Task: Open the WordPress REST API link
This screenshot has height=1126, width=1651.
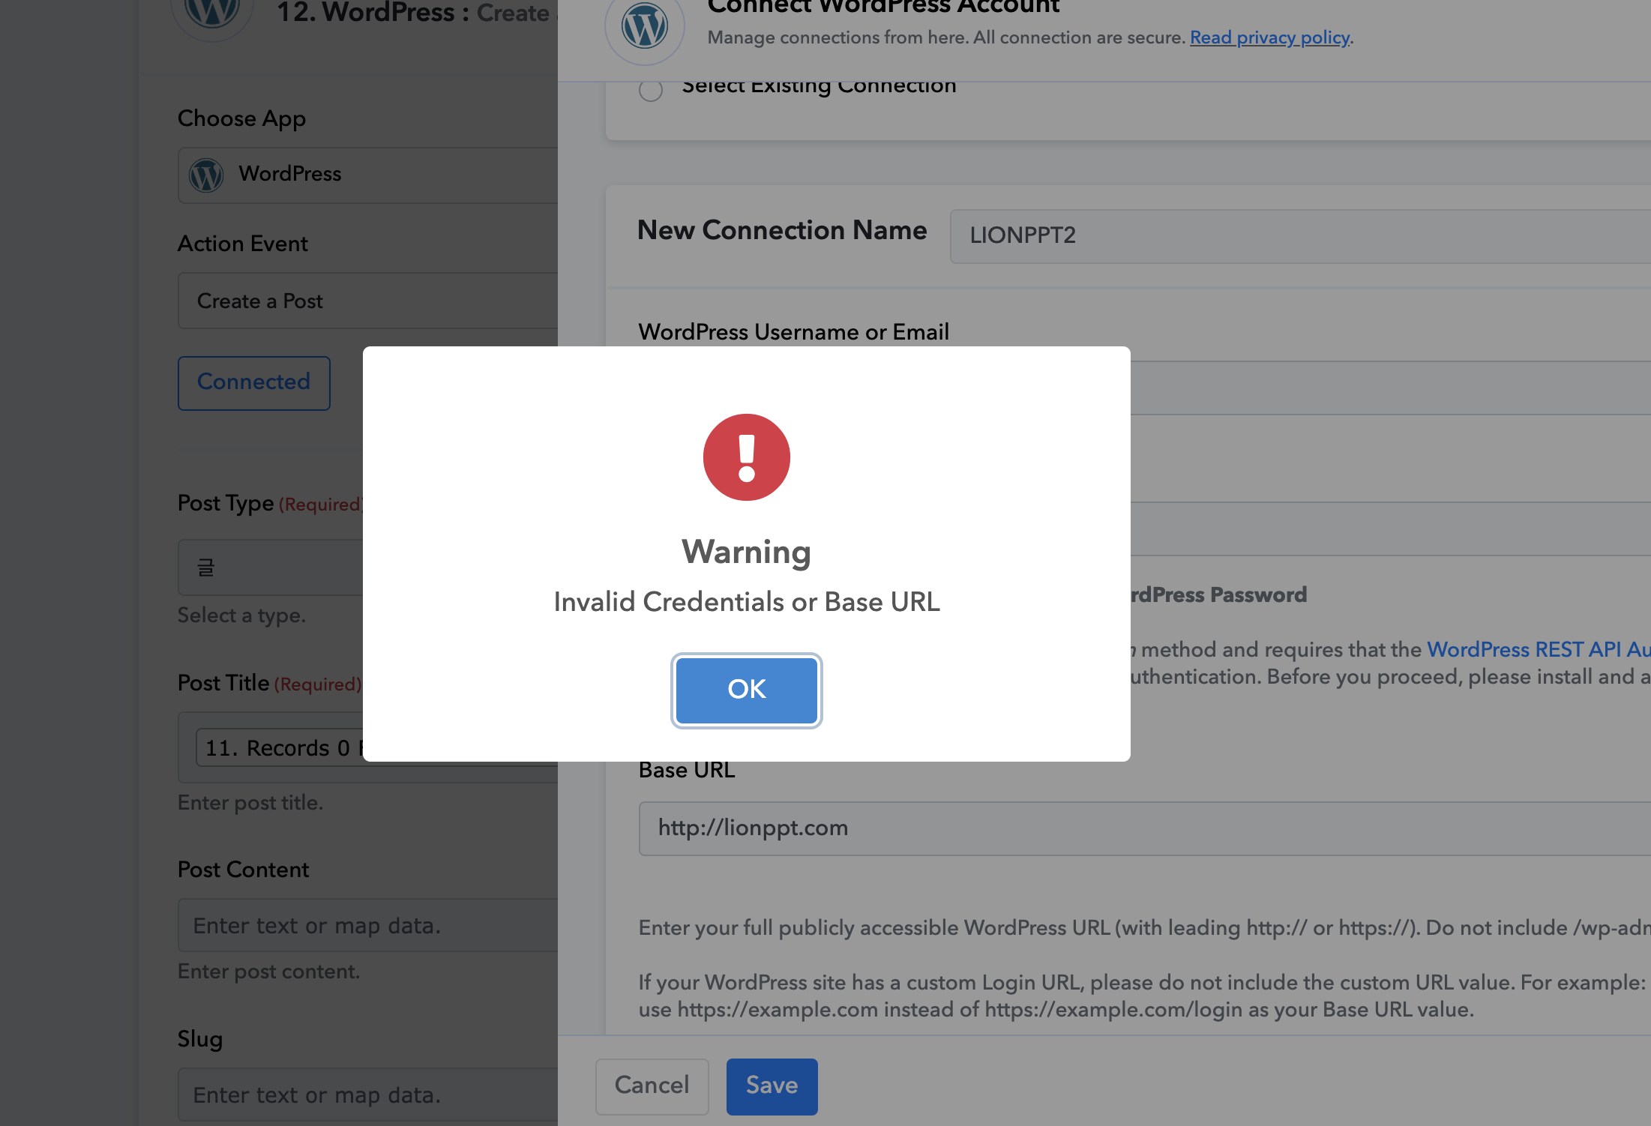Action: (1539, 649)
